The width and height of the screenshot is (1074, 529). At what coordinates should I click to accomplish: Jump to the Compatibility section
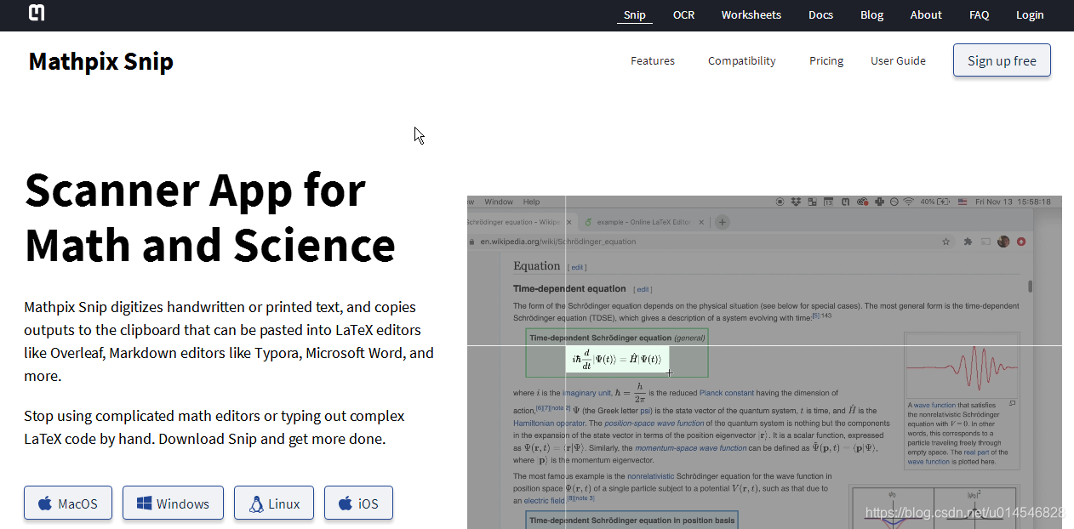pos(742,60)
